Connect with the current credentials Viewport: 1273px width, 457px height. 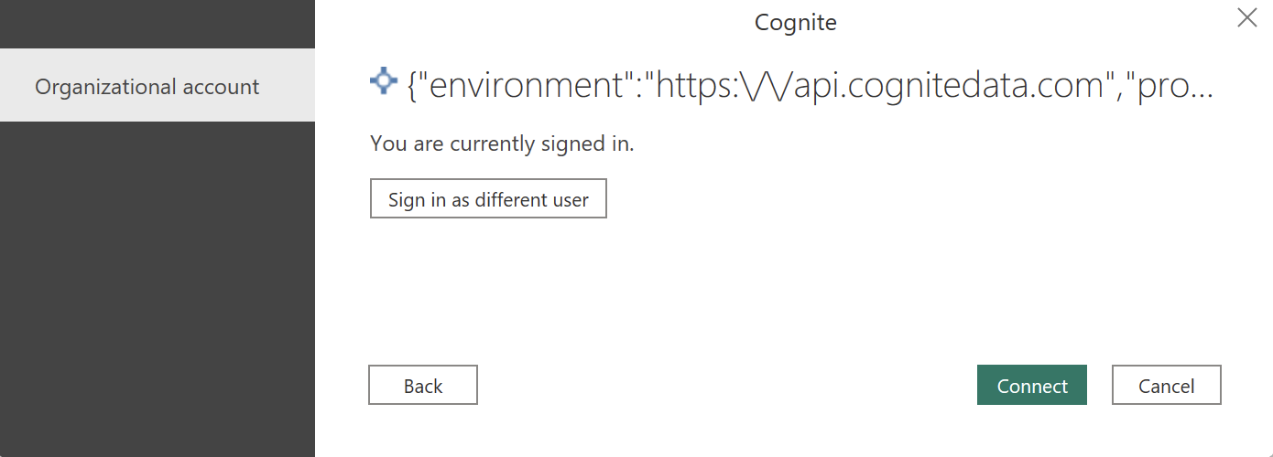pyautogui.click(x=1031, y=386)
